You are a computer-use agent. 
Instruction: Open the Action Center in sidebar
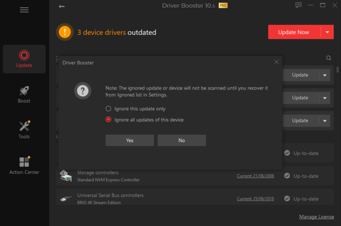click(x=24, y=165)
